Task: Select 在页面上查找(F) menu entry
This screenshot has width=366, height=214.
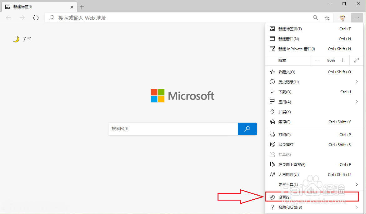Action: coord(314,165)
